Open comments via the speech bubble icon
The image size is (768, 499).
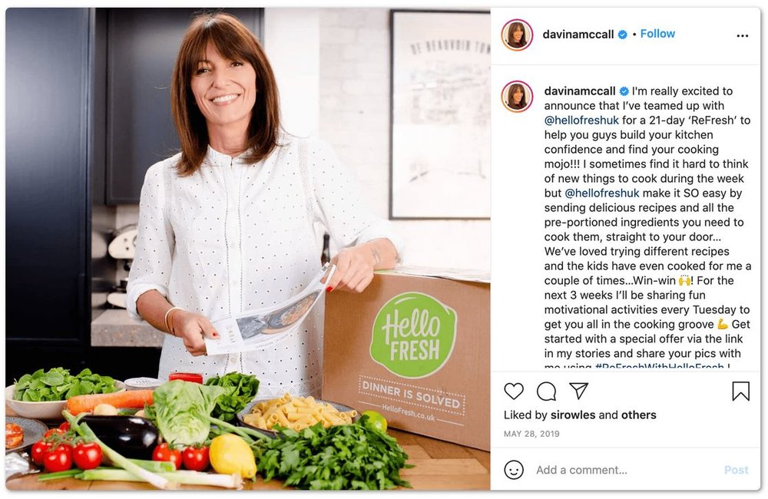tap(545, 392)
